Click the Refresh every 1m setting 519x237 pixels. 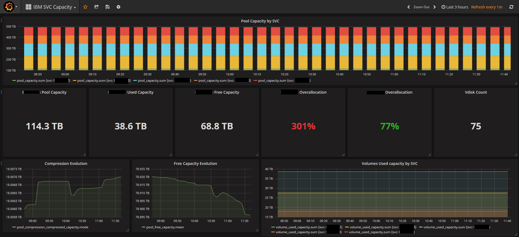pos(487,7)
